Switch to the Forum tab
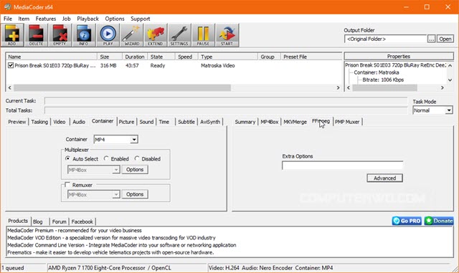The width and height of the screenshot is (459, 273). pyautogui.click(x=59, y=221)
